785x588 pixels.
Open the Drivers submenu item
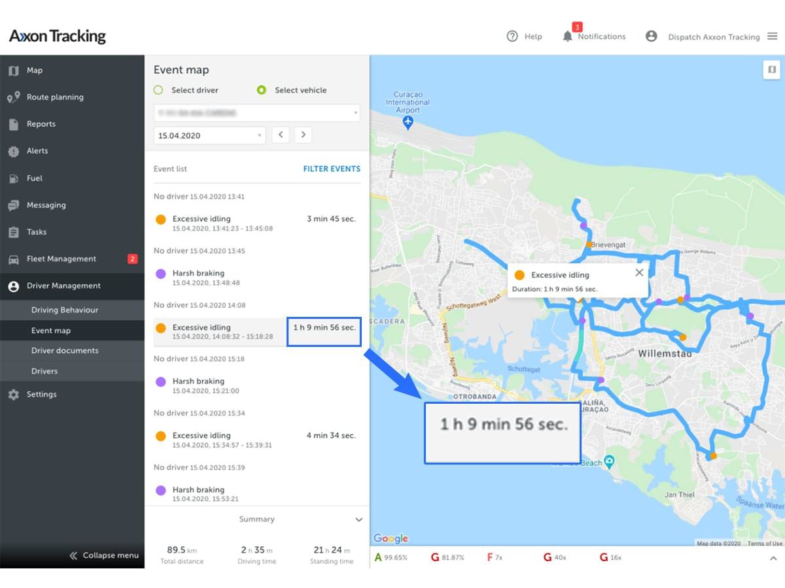point(44,370)
